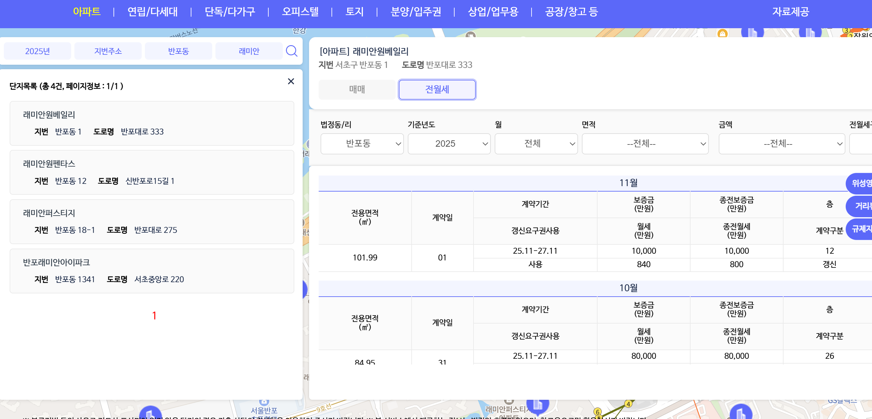Click page 1 in the pagination
The height and width of the screenshot is (419, 872).
[x=154, y=315]
